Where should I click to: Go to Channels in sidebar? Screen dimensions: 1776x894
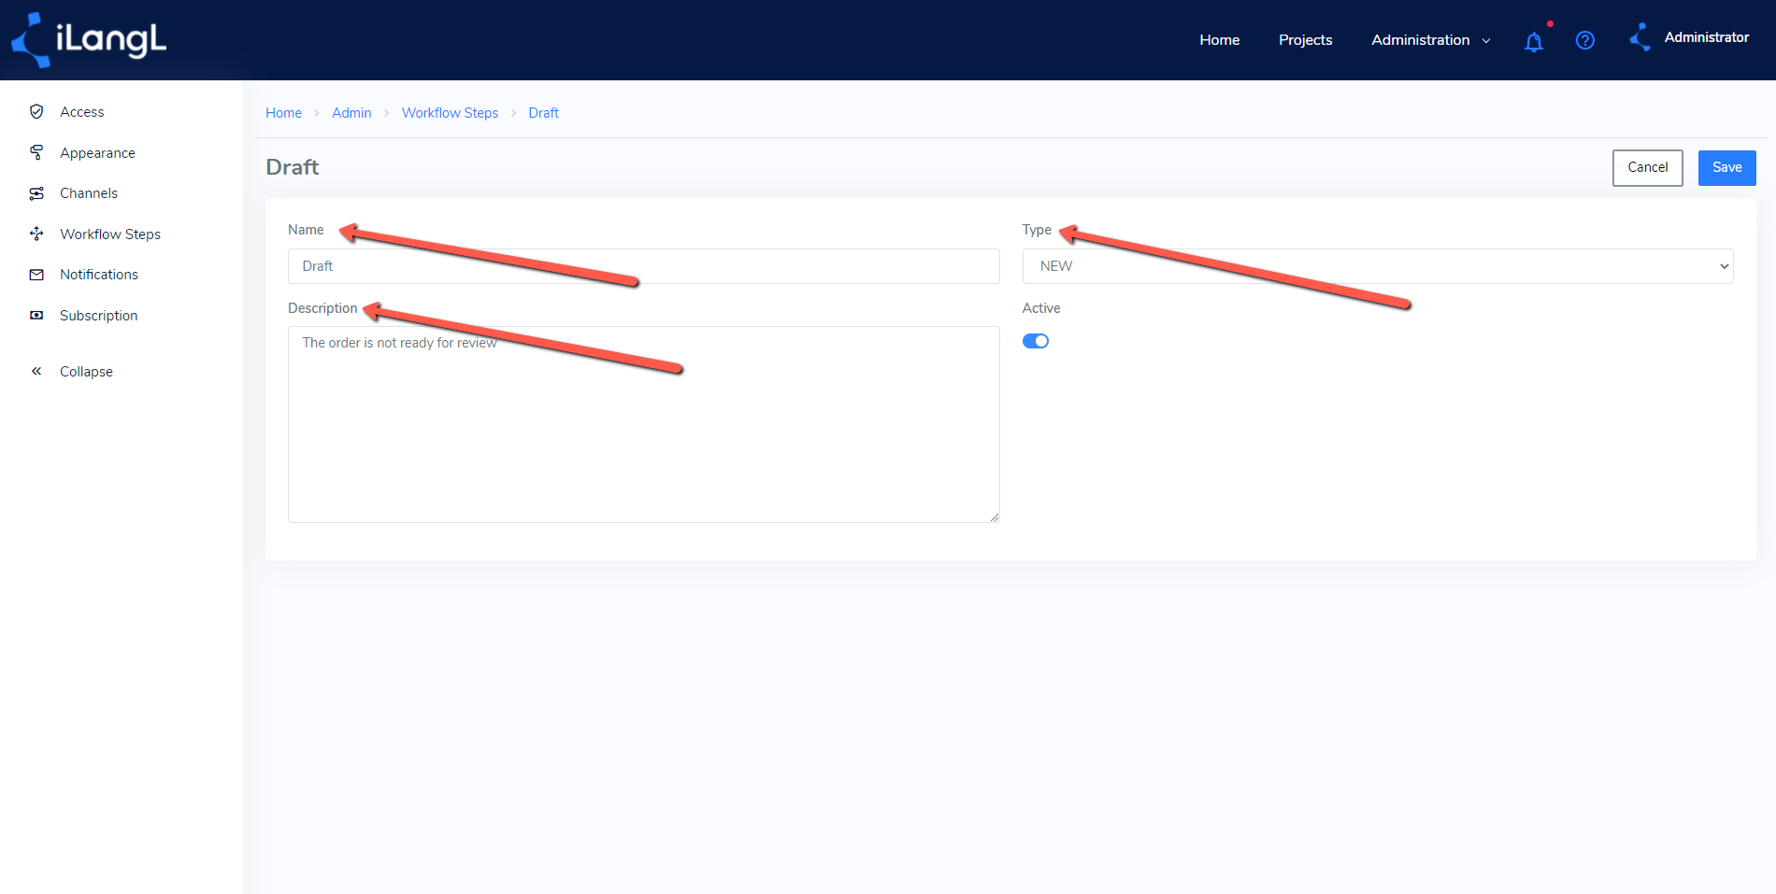pos(89,193)
